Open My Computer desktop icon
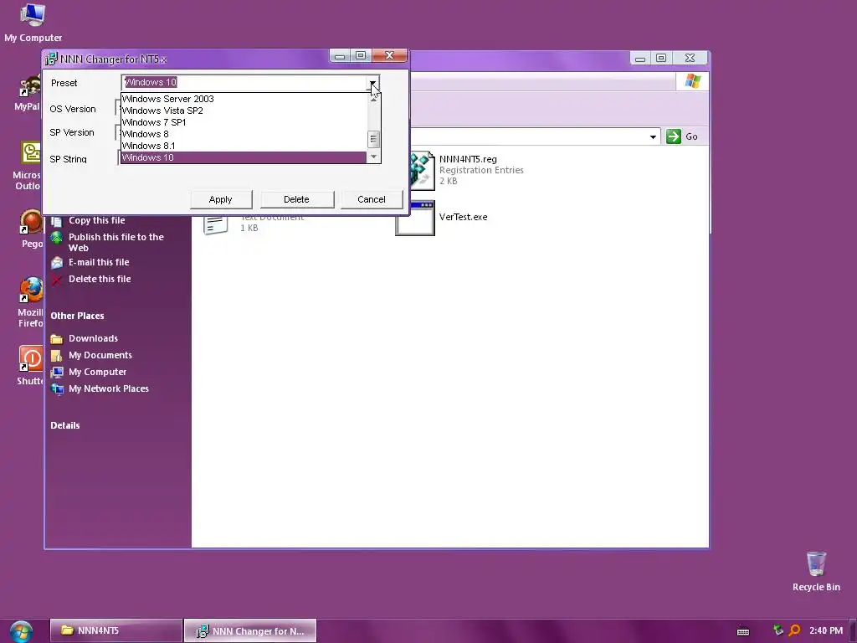Screen dimensions: 857x643 33,22
